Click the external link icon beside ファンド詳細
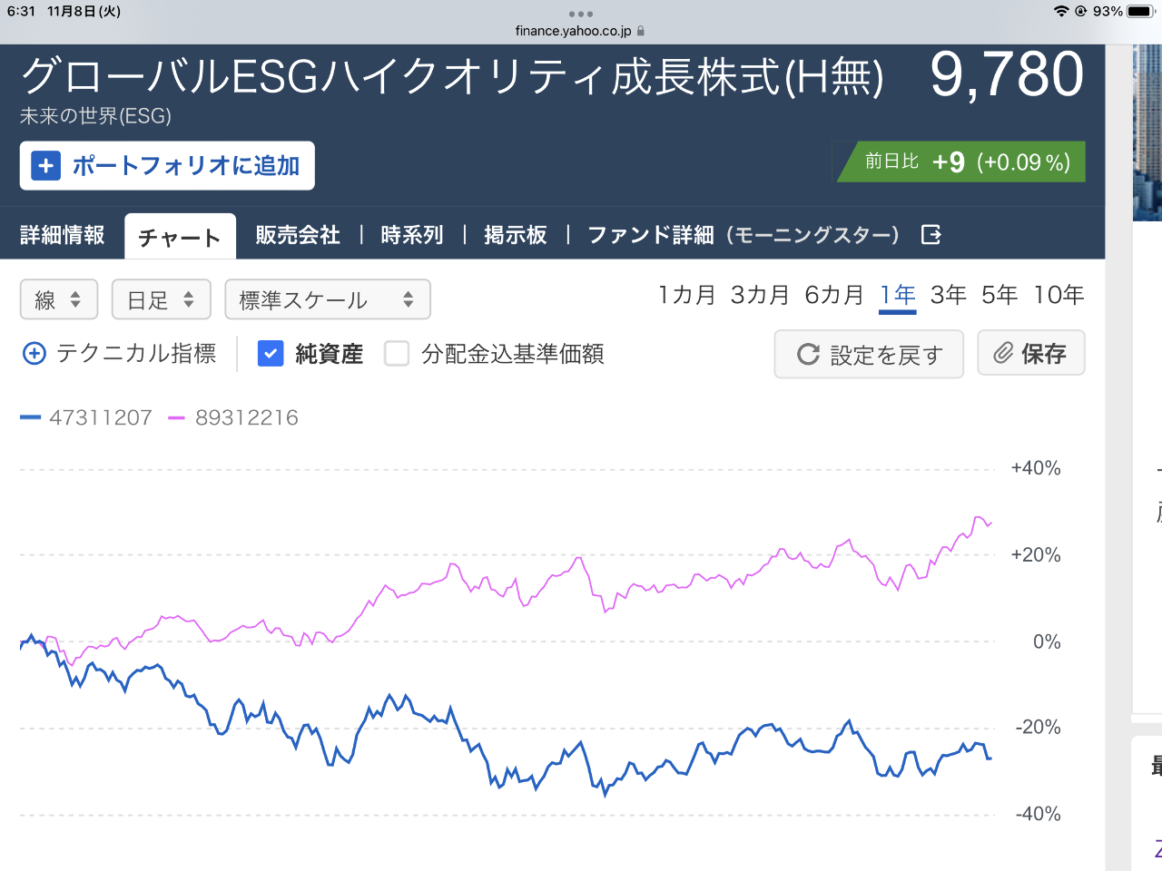Screen dimensions: 1162x871 tap(931, 235)
